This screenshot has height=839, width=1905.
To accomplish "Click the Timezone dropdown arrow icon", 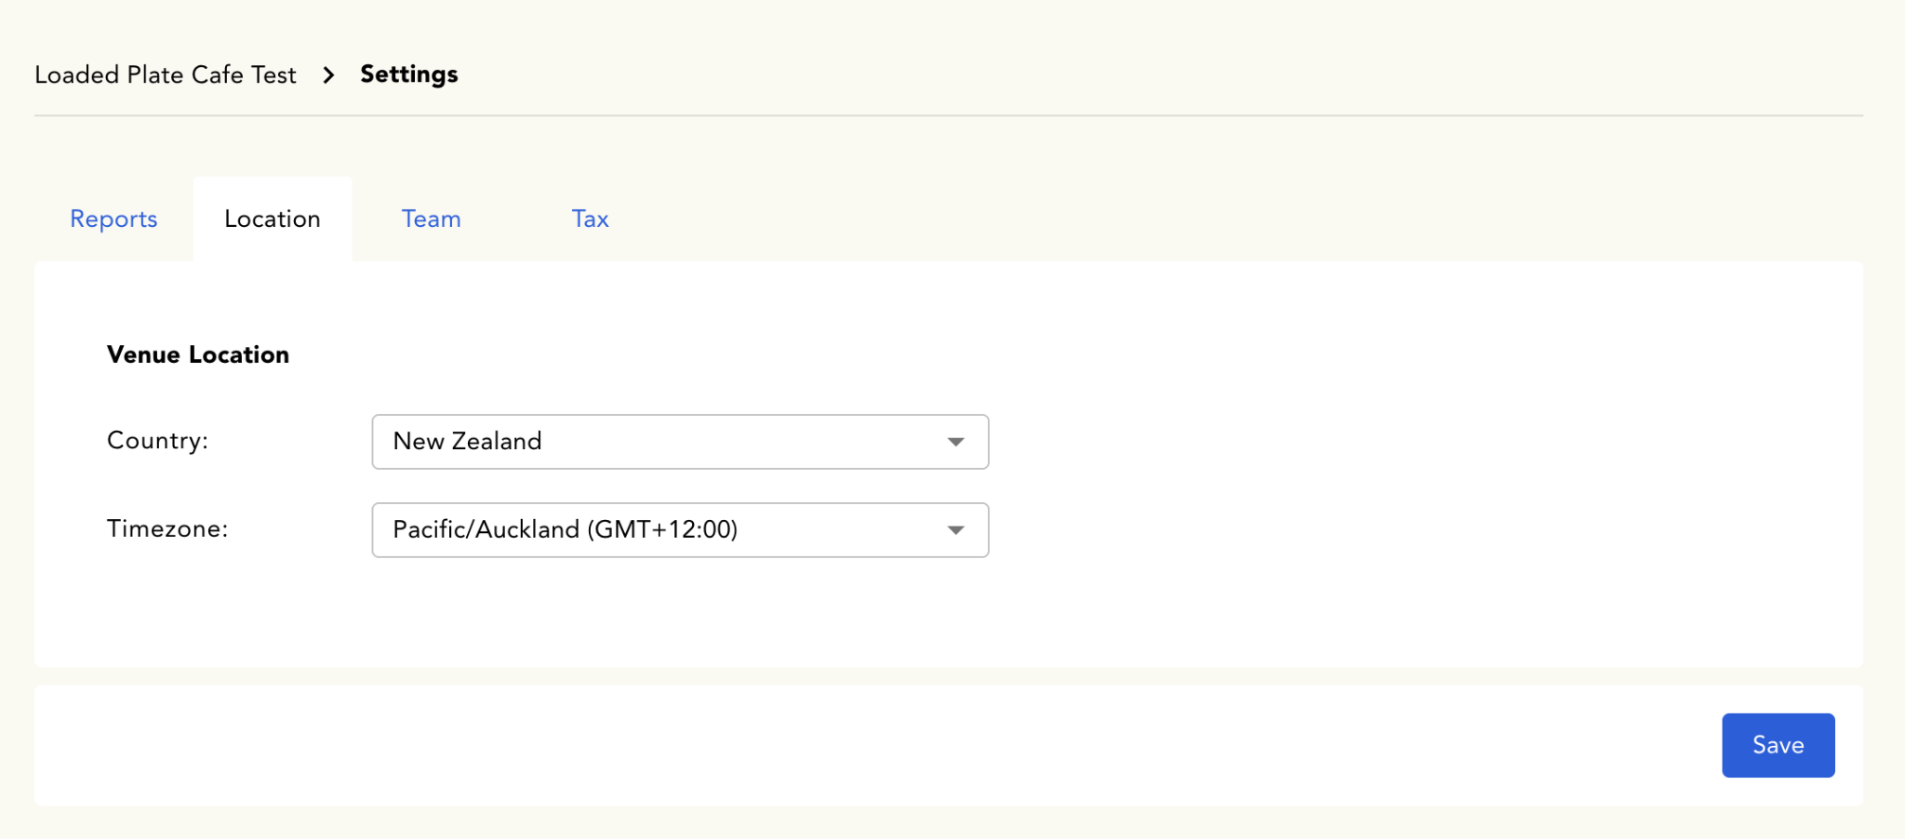I will point(955,530).
